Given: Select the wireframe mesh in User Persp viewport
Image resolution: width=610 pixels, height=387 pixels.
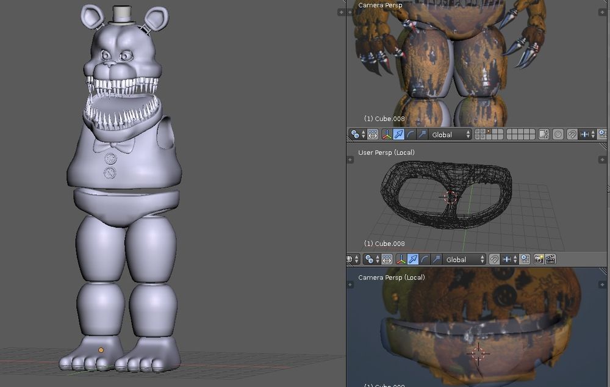Looking at the screenshot, I should click(447, 195).
